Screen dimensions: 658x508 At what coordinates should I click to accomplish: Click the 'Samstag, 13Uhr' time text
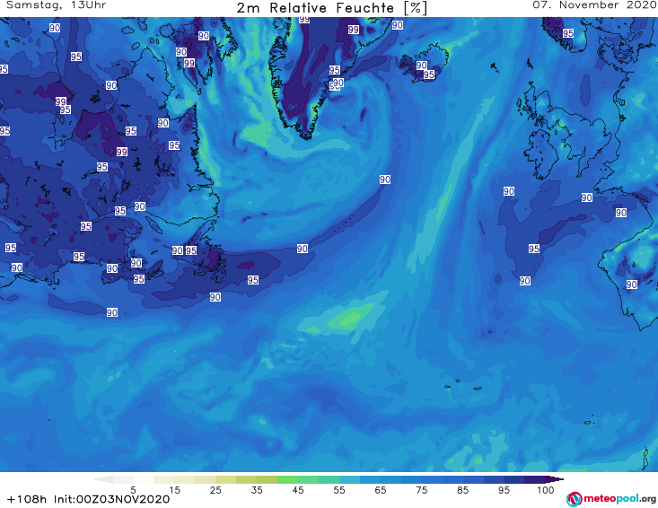[57, 5]
